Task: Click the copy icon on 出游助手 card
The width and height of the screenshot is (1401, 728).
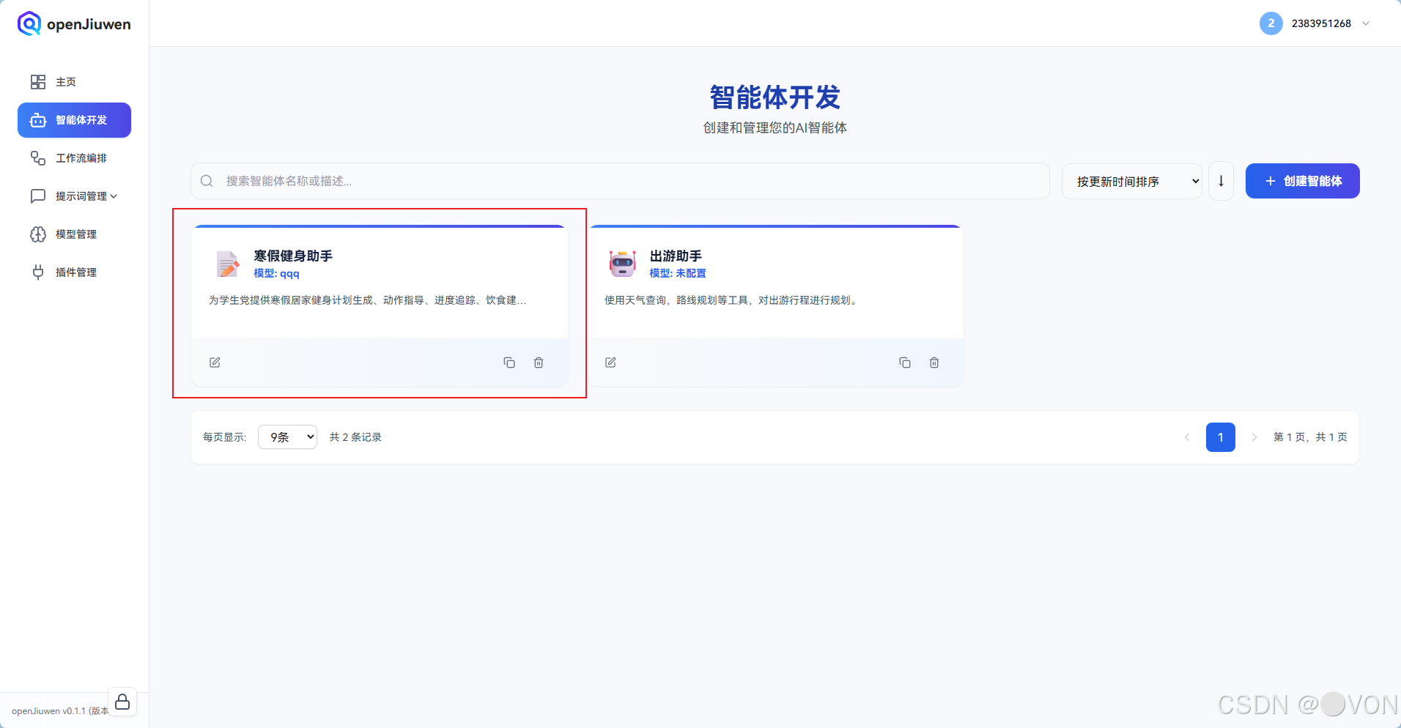Action: pyautogui.click(x=905, y=362)
